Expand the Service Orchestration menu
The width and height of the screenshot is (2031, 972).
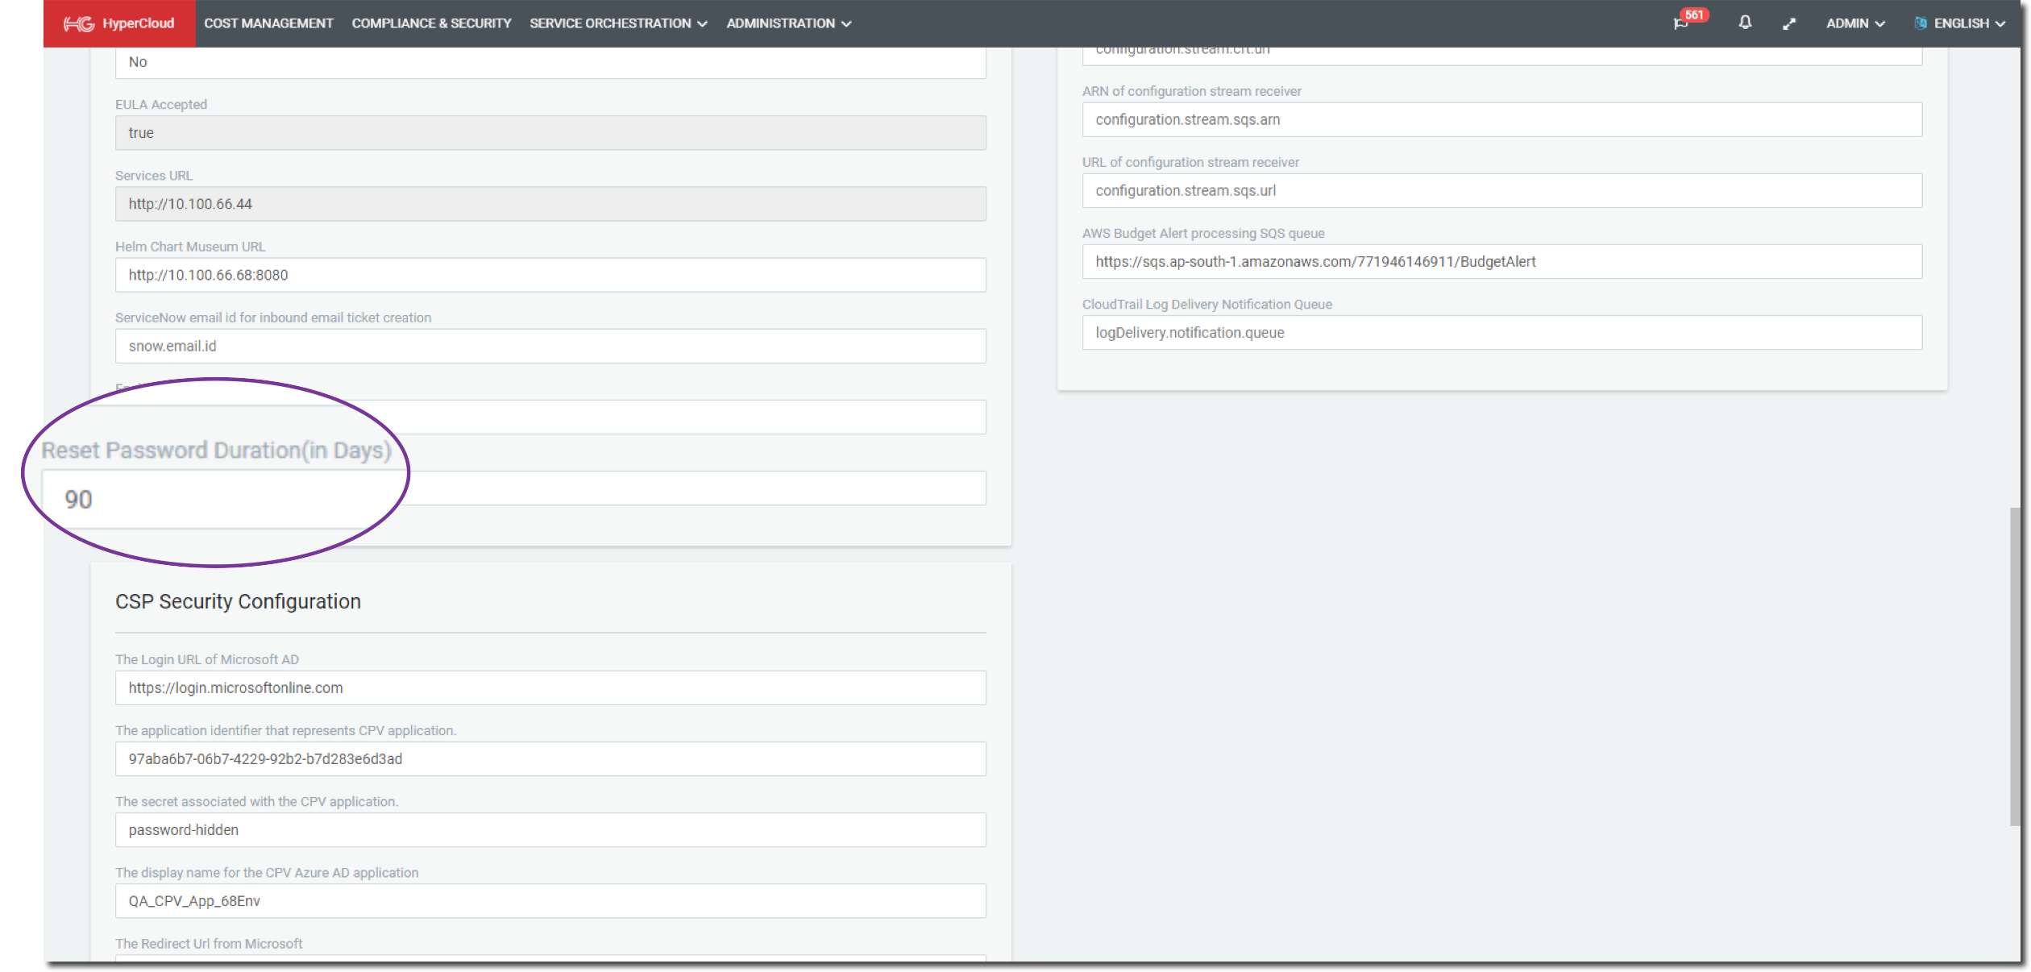coord(618,23)
